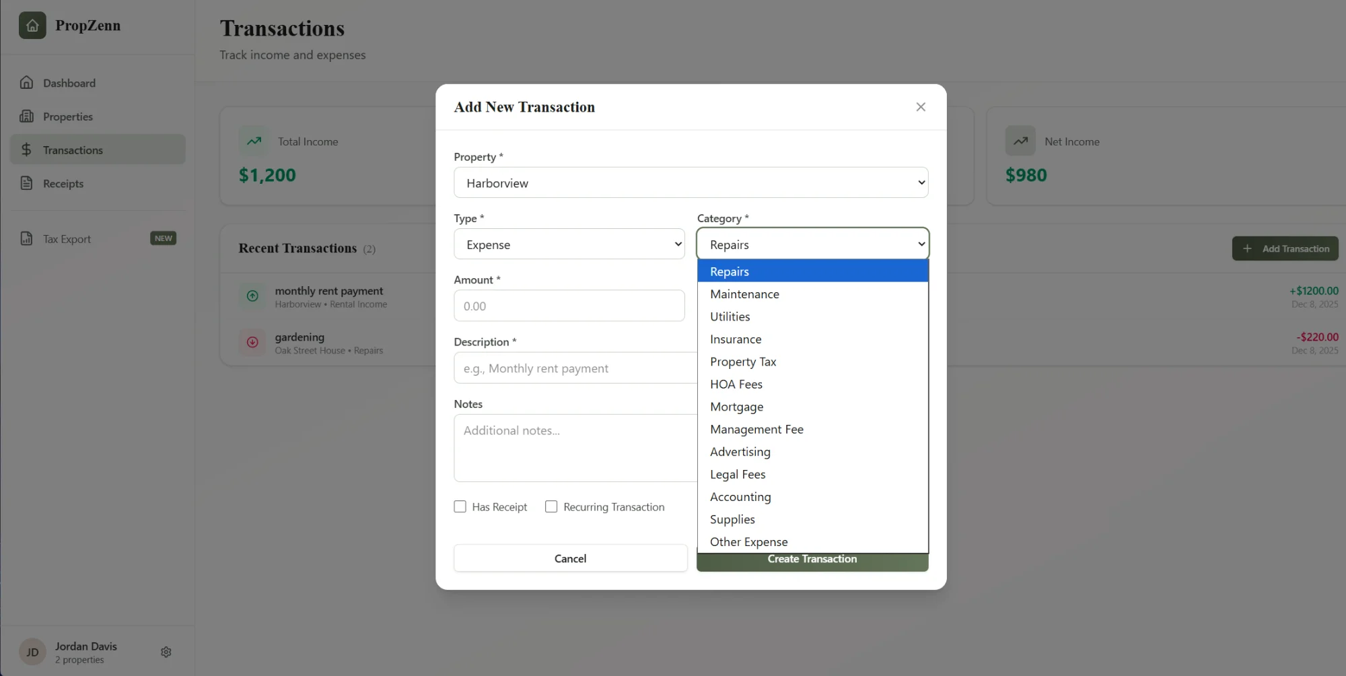Click the Receipts document icon
Screen dimensions: 1346x676
[26, 182]
